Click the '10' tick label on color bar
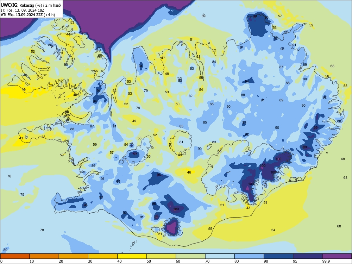Screen dimensions: 352x264 tap(32, 261)
